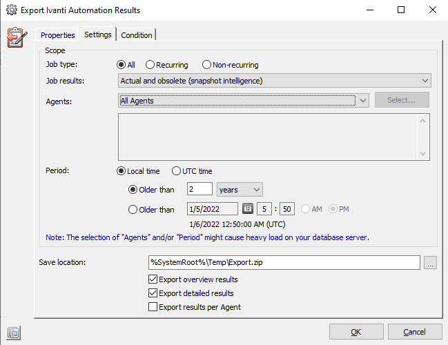448x345 pixels.
Task: Click the agents list scroll down arrow
Action: click(423, 154)
